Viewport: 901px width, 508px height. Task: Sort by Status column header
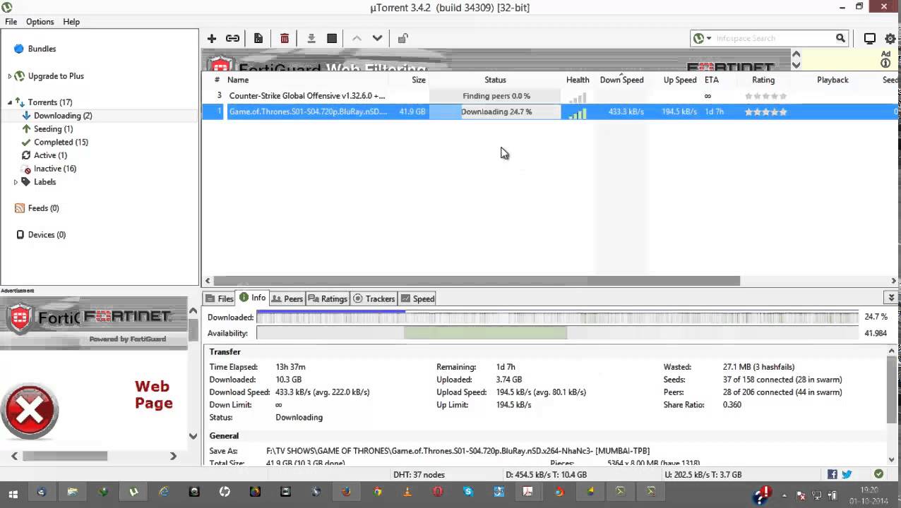pos(495,80)
